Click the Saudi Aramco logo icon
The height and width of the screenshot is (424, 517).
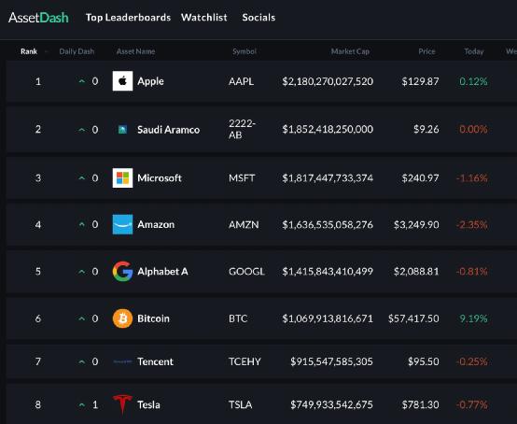[x=122, y=130]
